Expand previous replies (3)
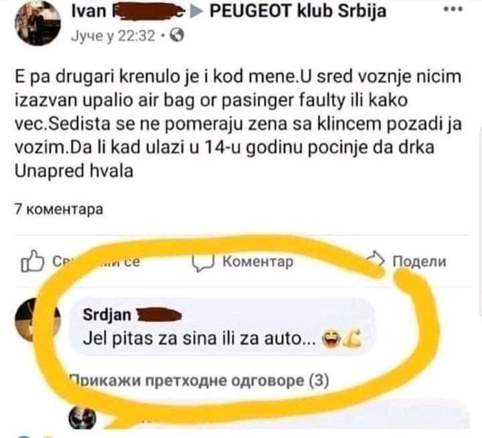This screenshot has height=438, width=482. pos(199,380)
